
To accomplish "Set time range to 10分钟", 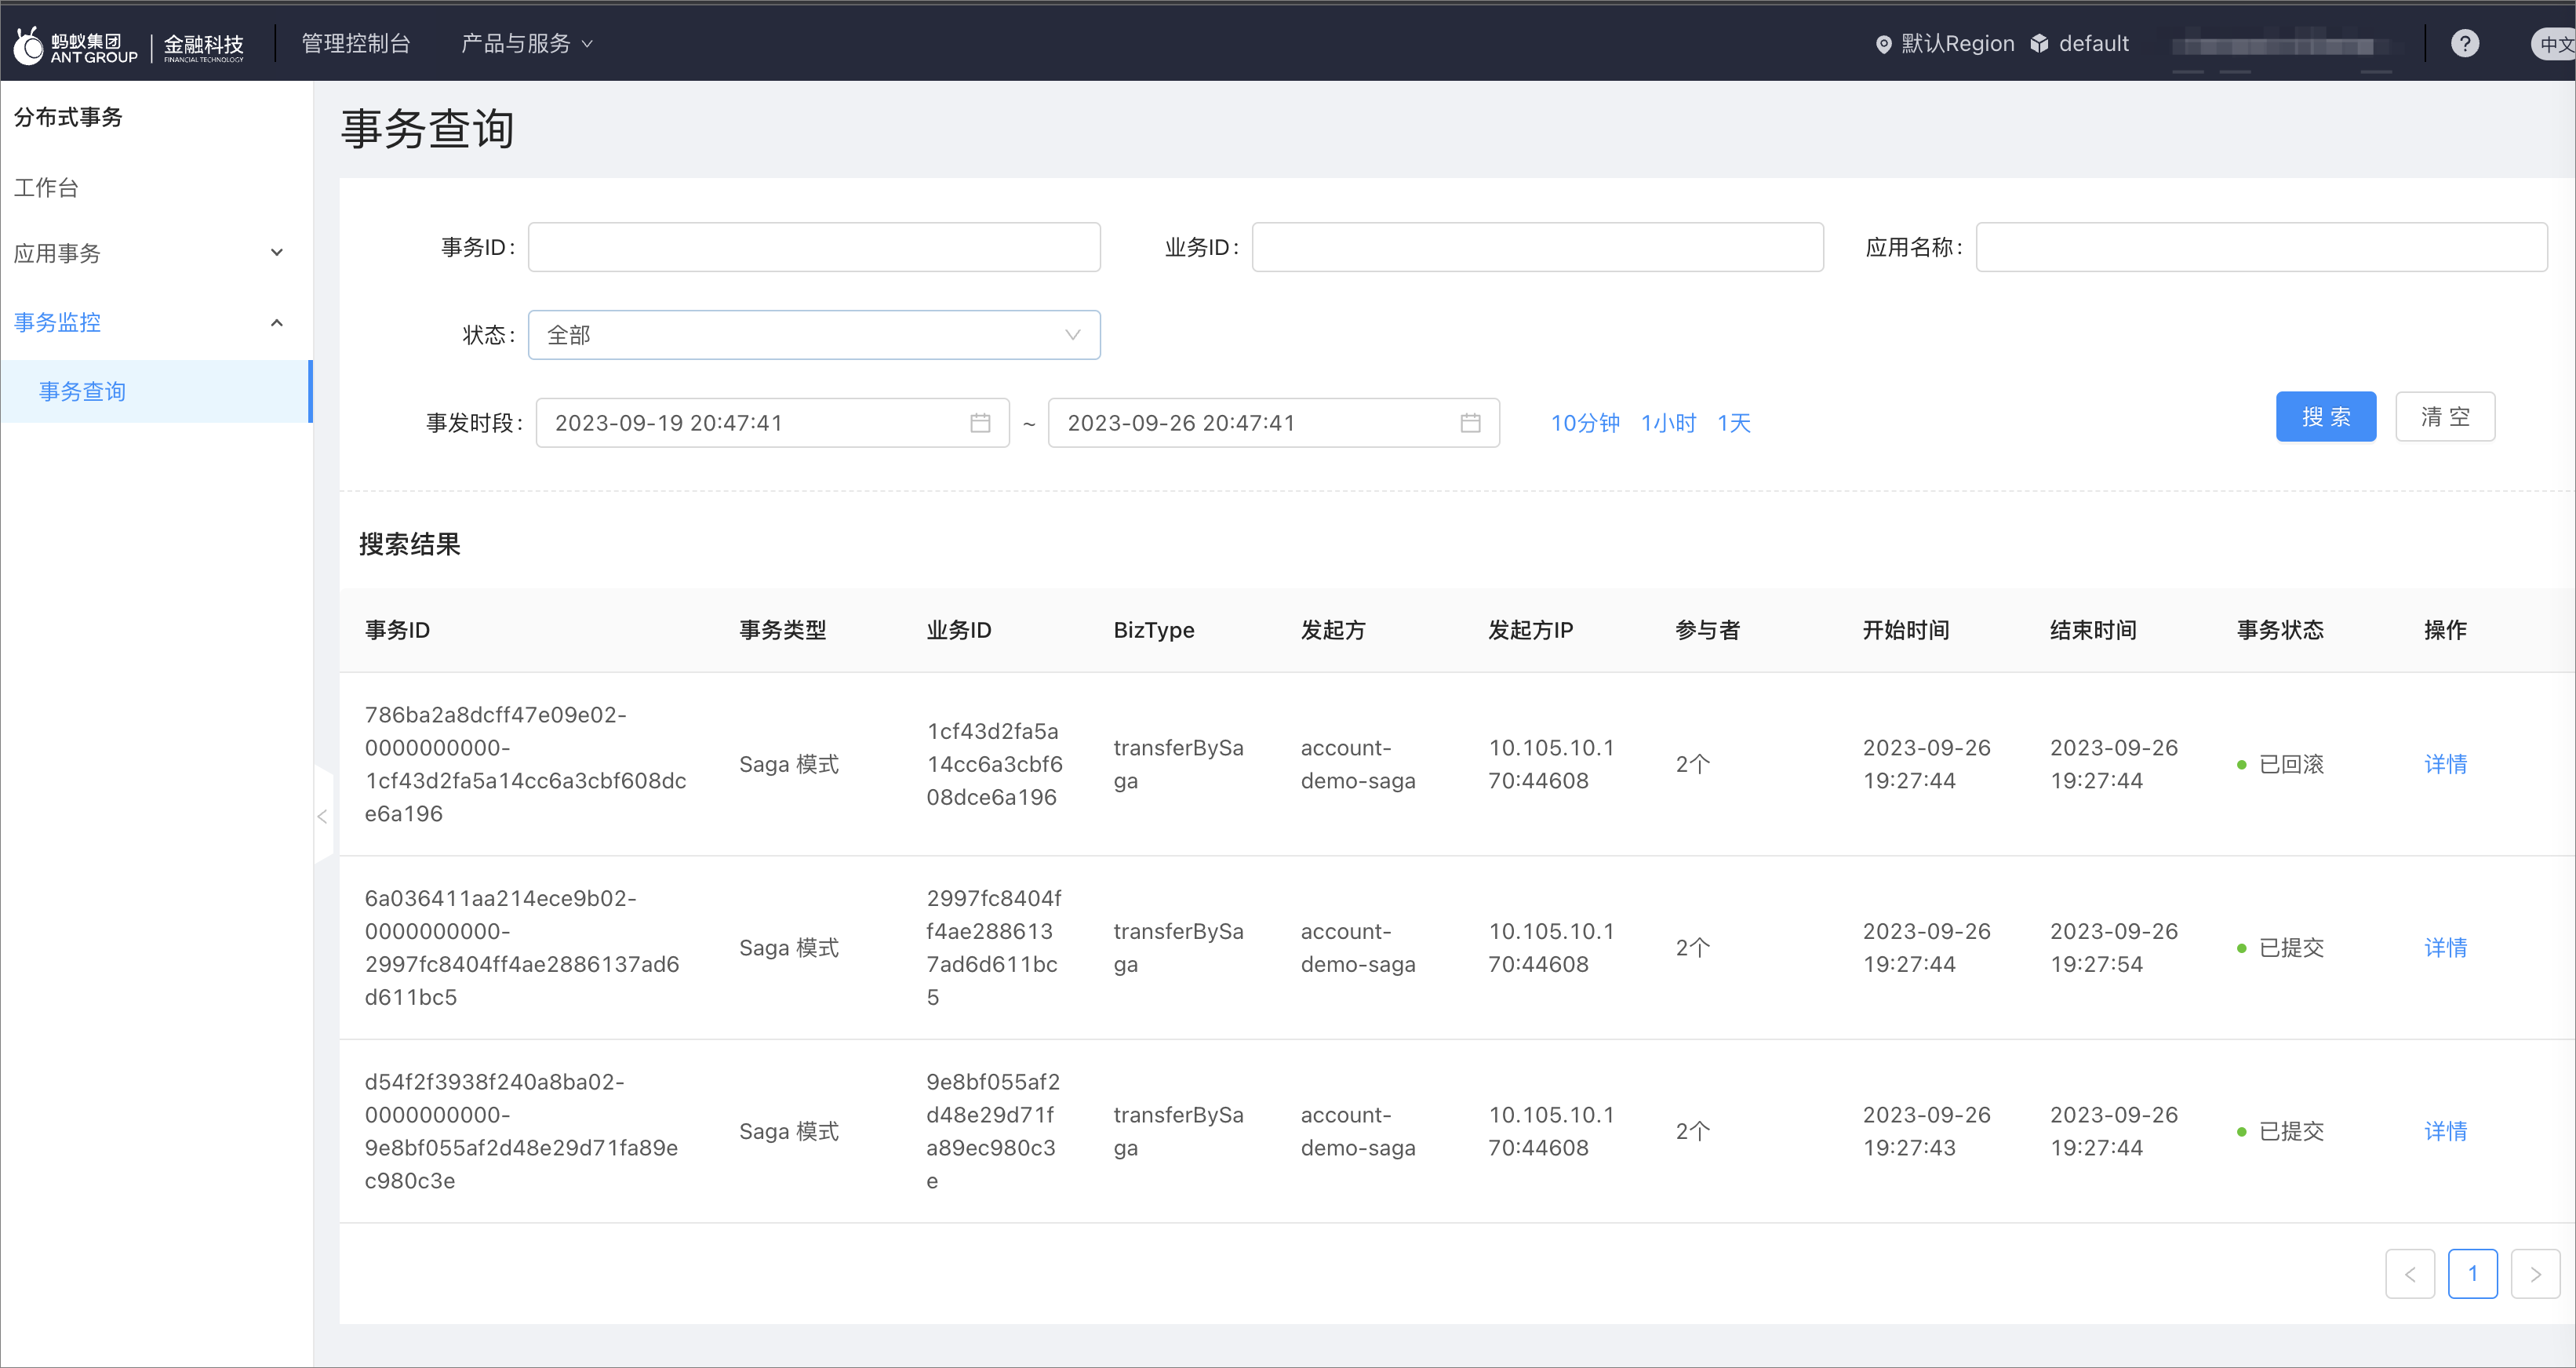I will [x=1585, y=423].
